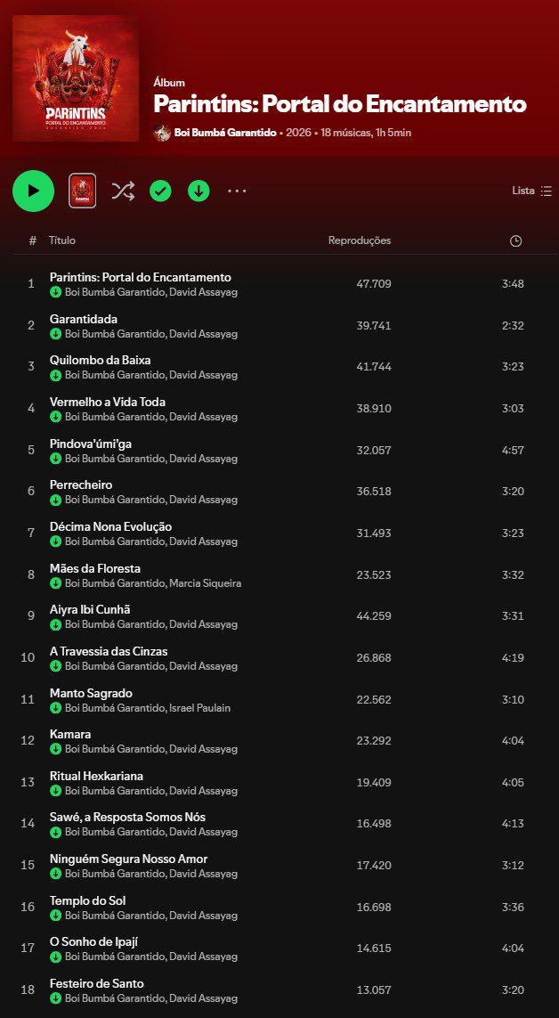Image resolution: width=559 pixels, height=1018 pixels.
Task: Click the artist avatar in album header
Action: point(161,133)
